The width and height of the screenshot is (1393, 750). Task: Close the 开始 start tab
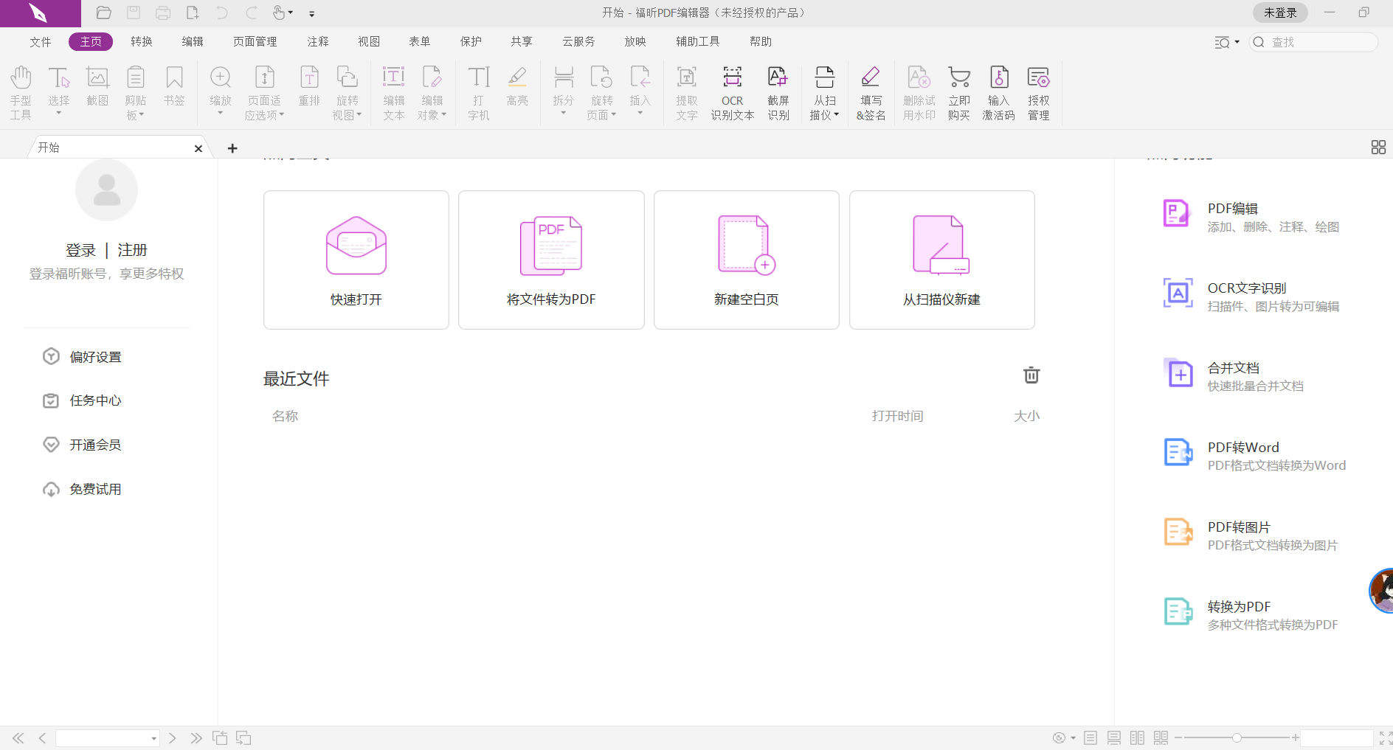coord(198,148)
